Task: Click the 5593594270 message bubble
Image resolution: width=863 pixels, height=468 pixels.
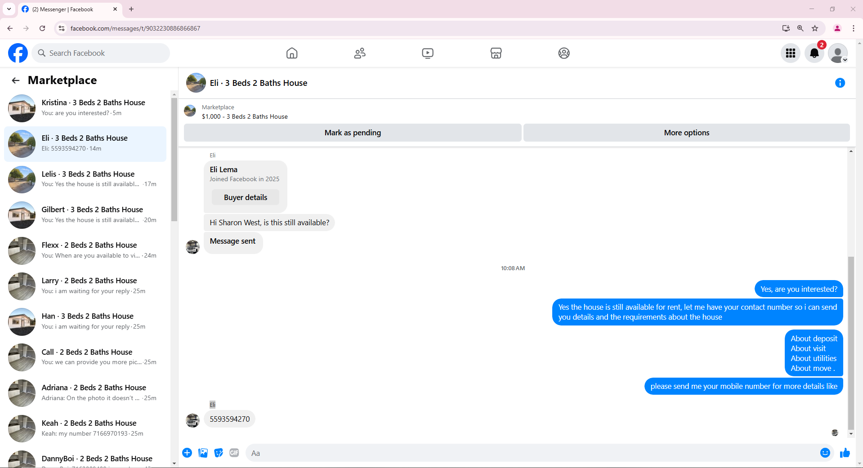Action: (230, 419)
